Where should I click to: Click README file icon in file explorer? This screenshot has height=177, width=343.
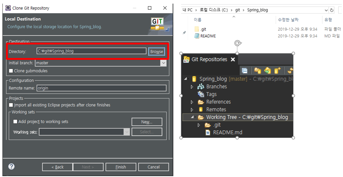click(x=197, y=36)
